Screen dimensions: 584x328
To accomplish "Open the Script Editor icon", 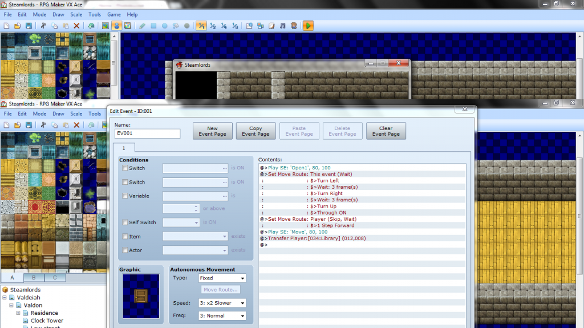I will tap(271, 26).
